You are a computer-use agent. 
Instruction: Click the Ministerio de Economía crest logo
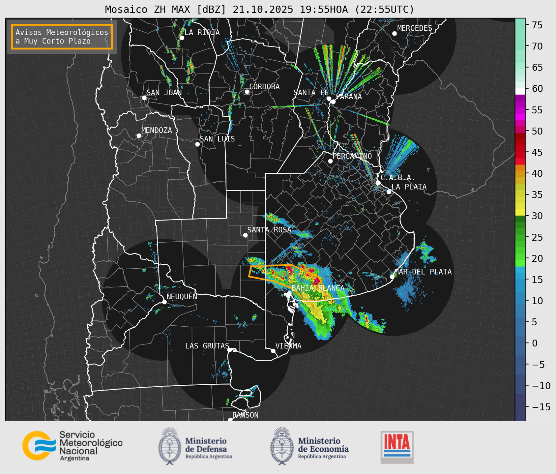(282, 446)
